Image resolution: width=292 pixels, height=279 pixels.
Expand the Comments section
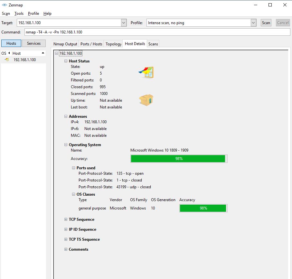(x=66, y=249)
